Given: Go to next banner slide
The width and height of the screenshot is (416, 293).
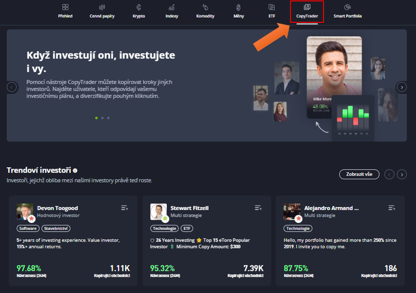Looking at the screenshot, I should pyautogui.click(x=401, y=87).
